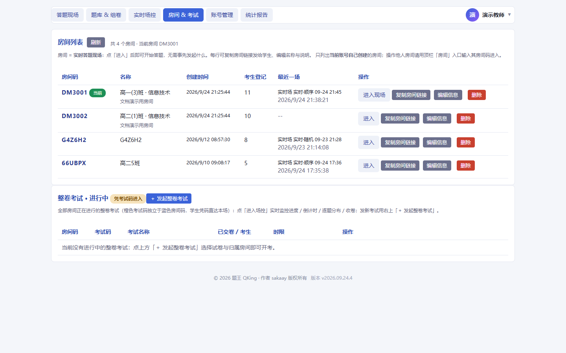The width and height of the screenshot is (566, 353).
Task: Copy the room link for G4Z6H2
Action: coord(400,142)
